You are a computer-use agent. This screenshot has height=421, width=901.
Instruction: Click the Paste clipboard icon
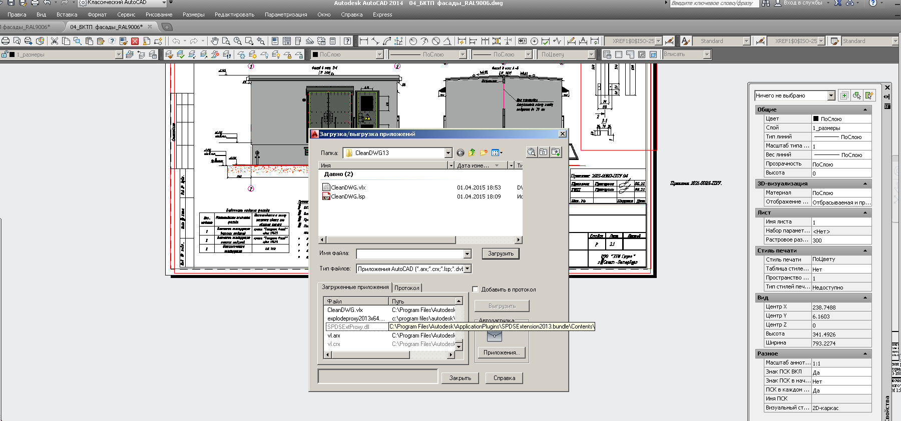[89, 41]
